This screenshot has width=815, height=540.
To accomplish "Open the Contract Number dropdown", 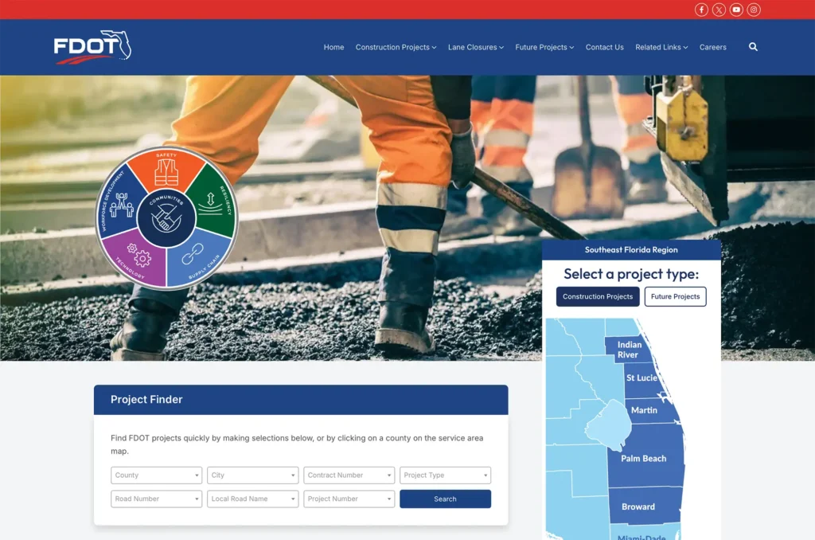I will (349, 475).
